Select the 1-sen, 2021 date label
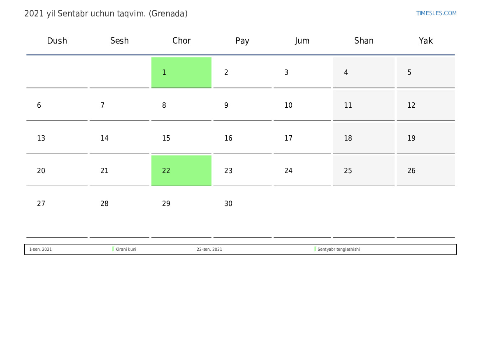The image size is (481, 340). click(x=40, y=249)
